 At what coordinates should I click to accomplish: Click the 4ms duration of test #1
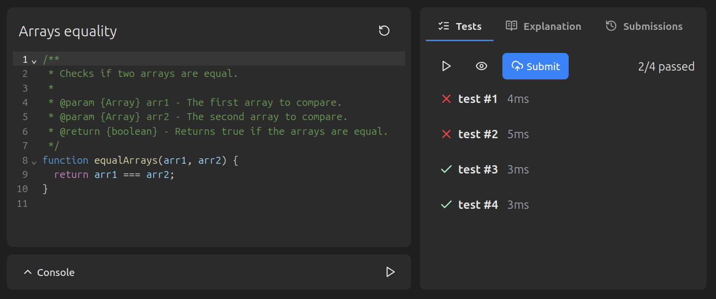518,99
